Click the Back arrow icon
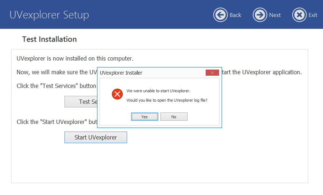Viewport: 323px width, 195px height. 221,15
